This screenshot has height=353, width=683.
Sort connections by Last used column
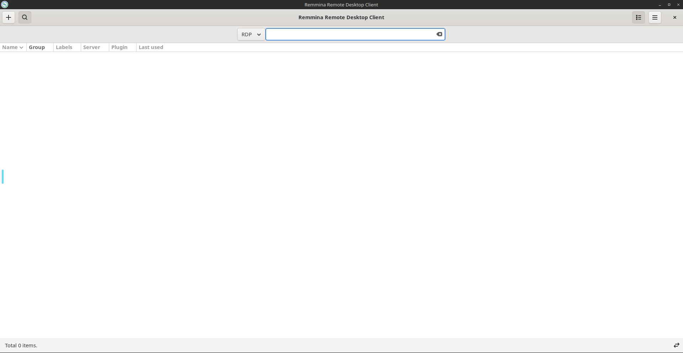click(x=151, y=47)
